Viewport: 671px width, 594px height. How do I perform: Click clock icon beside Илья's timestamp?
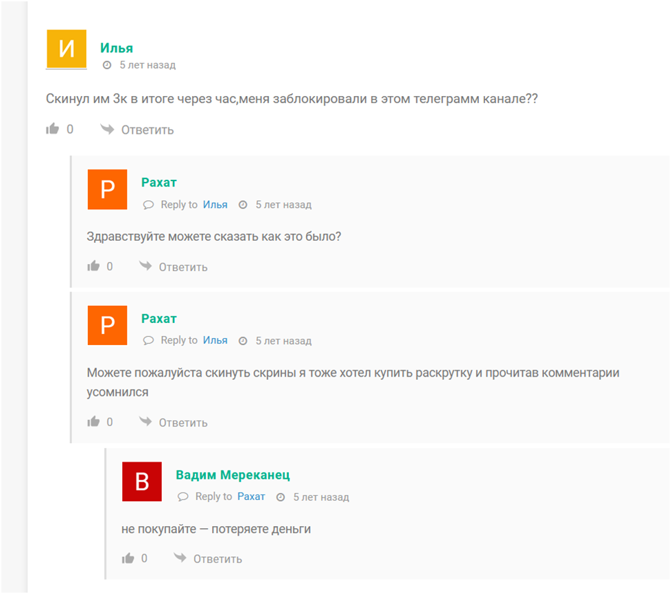coord(106,65)
